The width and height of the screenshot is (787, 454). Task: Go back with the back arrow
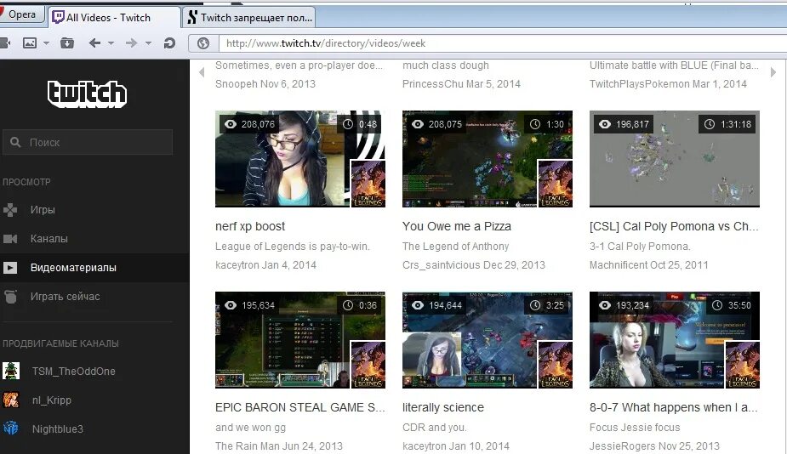point(94,43)
